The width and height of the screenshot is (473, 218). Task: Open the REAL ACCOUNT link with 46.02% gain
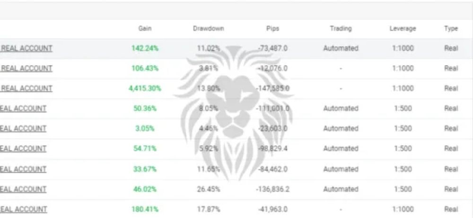(x=23, y=189)
